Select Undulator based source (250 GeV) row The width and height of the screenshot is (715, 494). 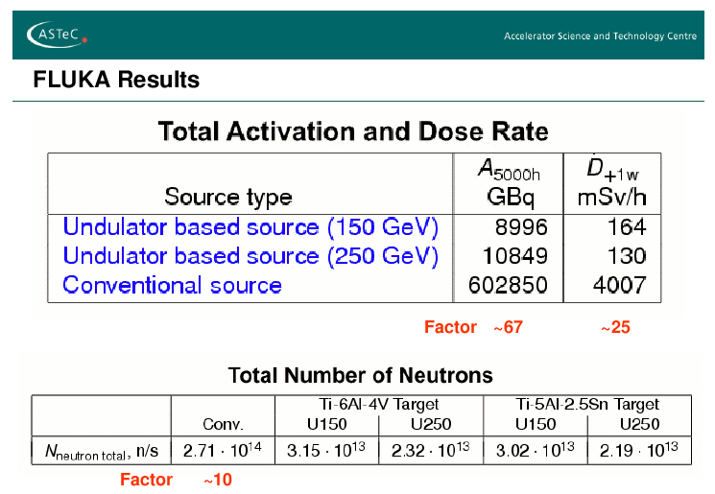250,256
